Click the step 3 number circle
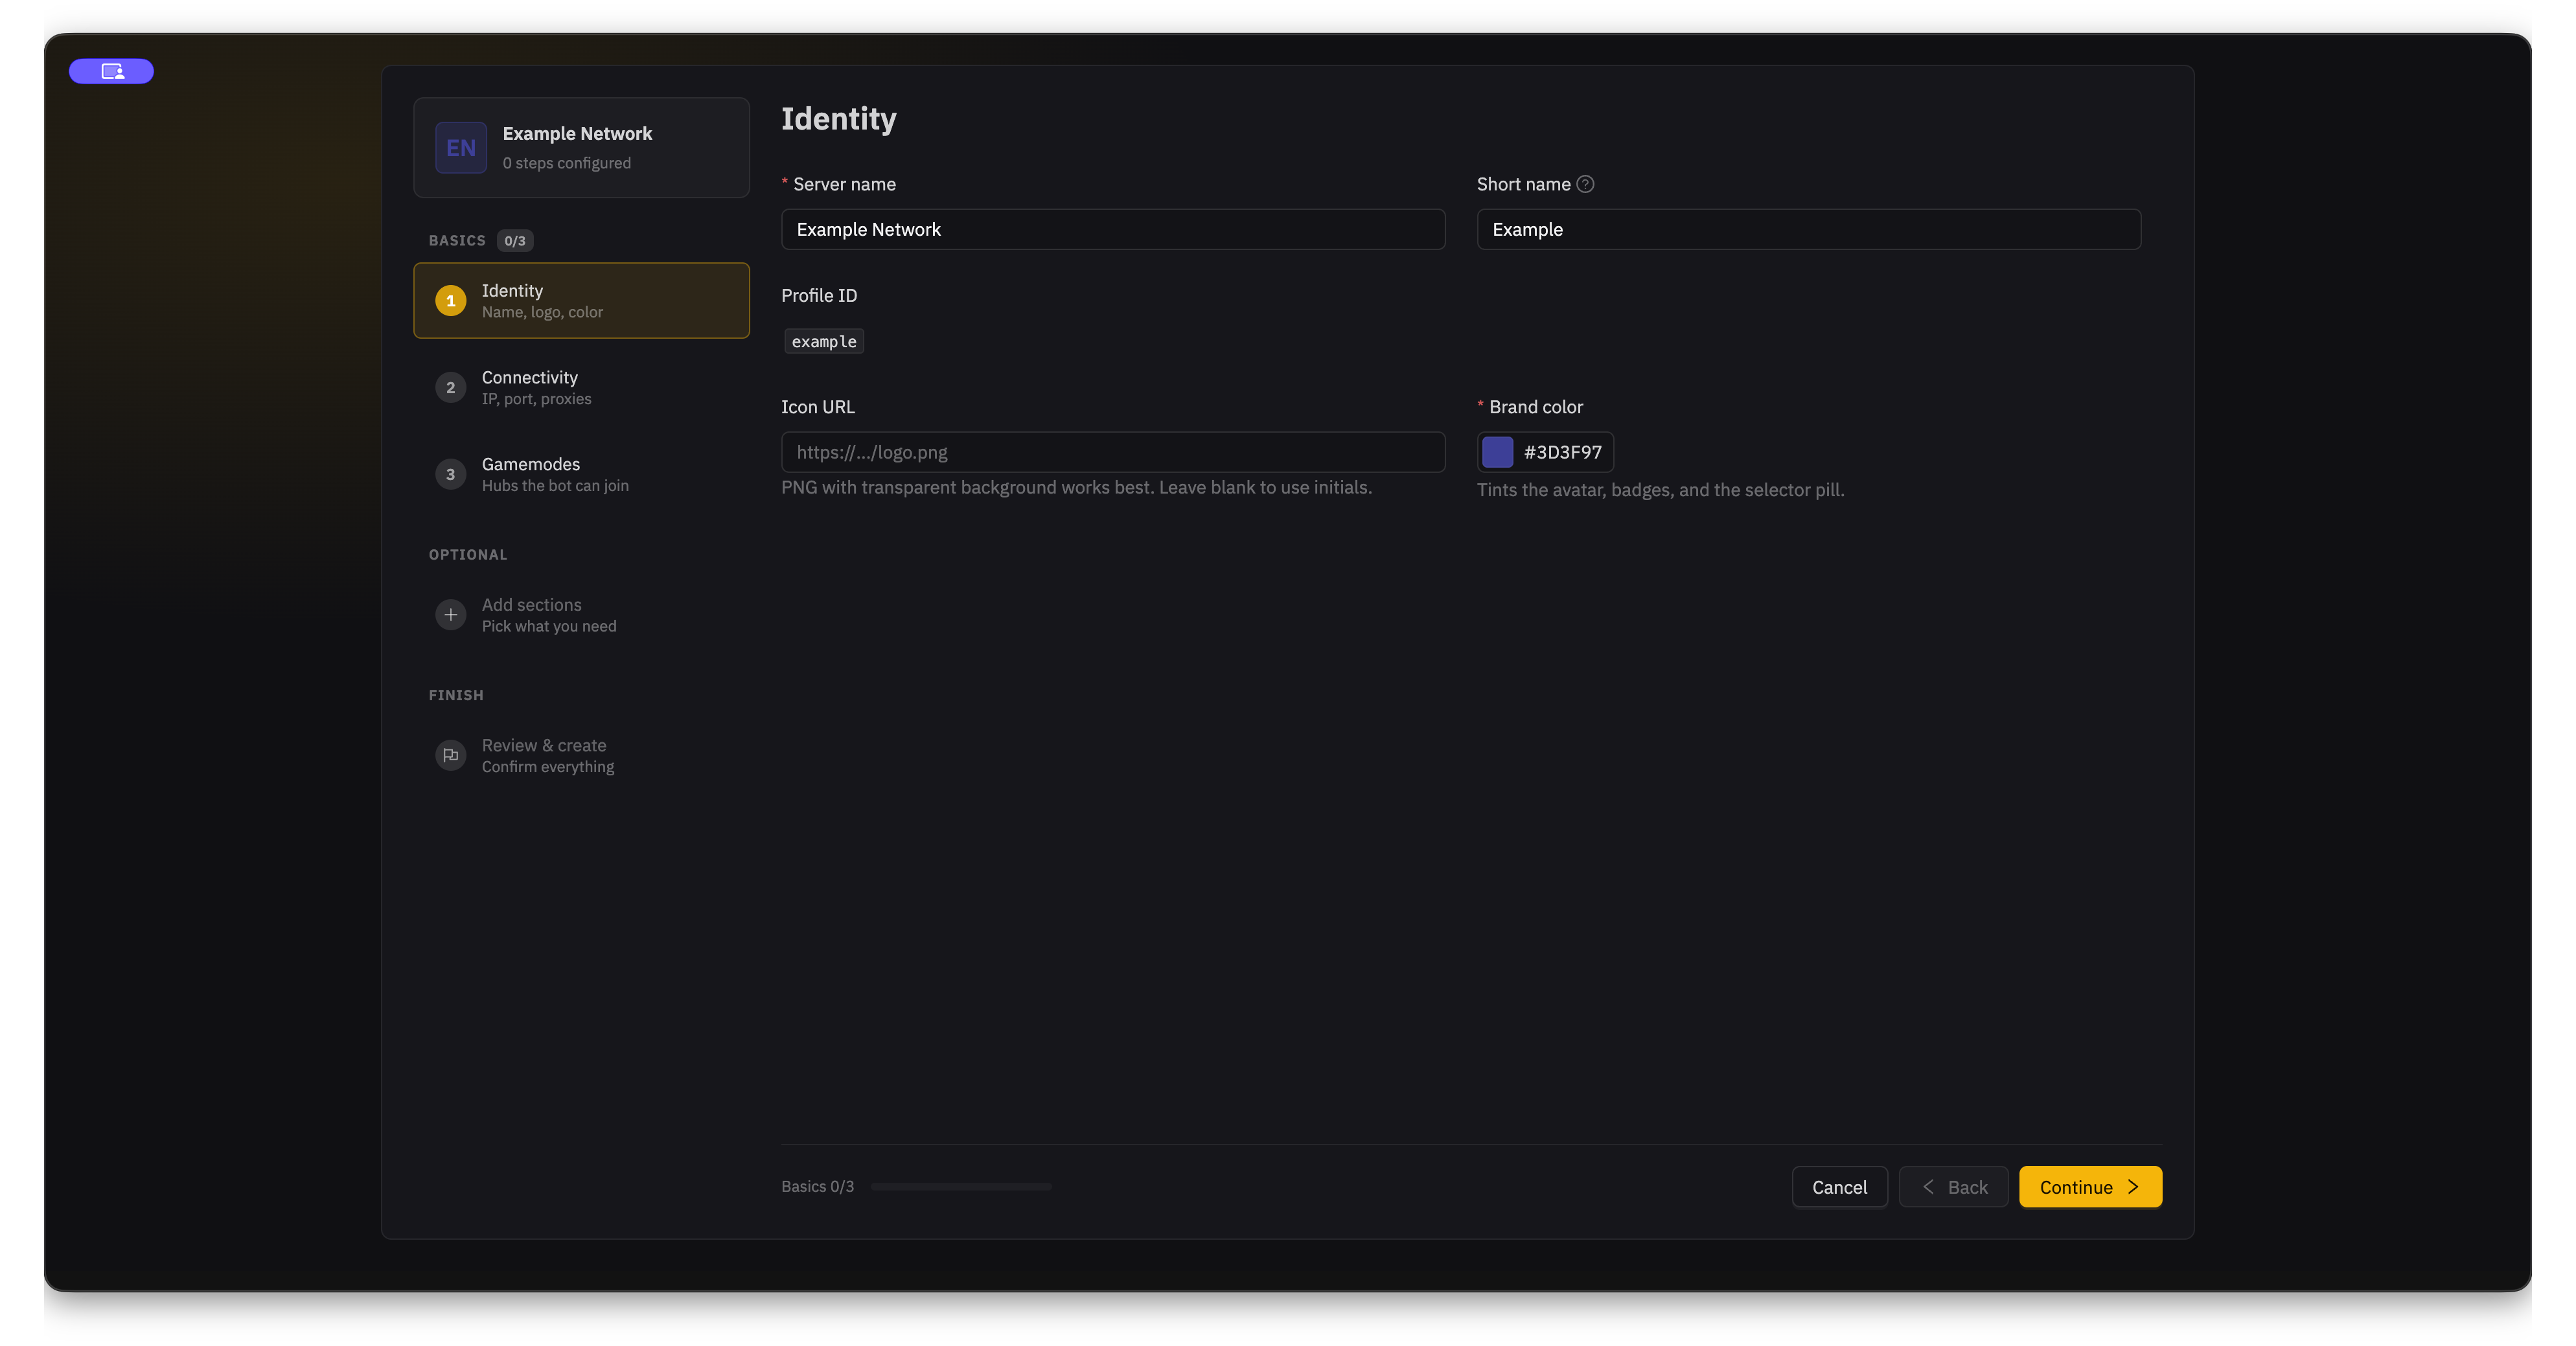 450,475
